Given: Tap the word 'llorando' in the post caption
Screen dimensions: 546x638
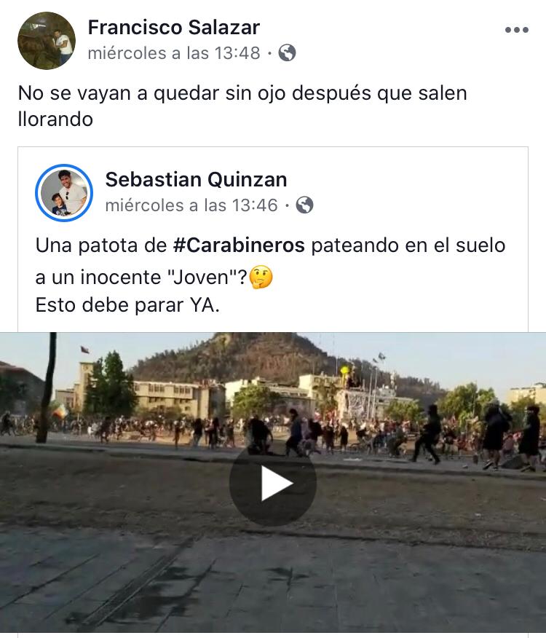Looking at the screenshot, I should (56, 119).
